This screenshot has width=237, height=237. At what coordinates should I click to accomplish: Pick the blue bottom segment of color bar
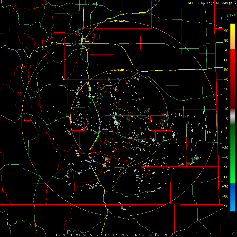tap(233, 197)
